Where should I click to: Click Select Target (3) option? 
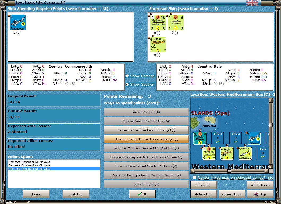click(x=146, y=184)
